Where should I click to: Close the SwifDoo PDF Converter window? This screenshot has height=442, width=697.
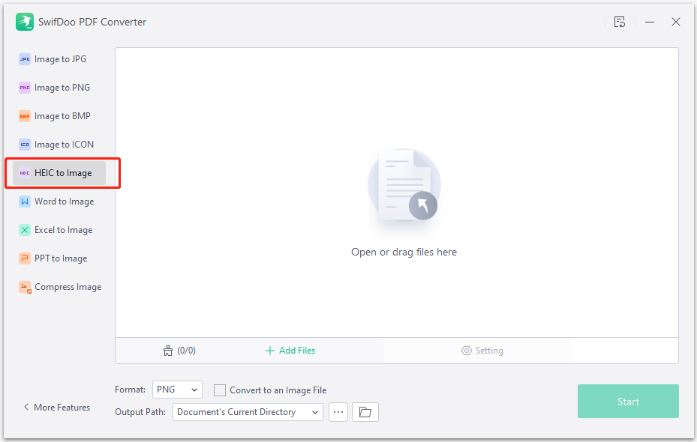[676, 22]
